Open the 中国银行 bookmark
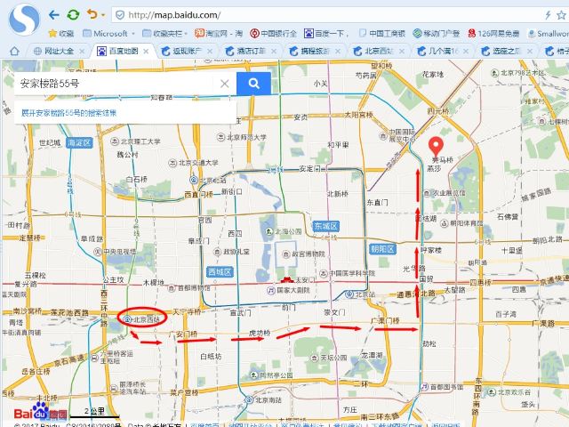Screen dimensions: 569x427 (x=273, y=34)
